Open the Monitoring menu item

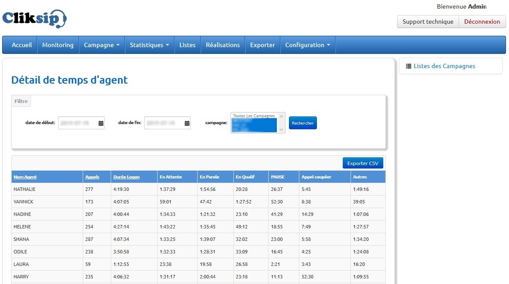click(58, 45)
